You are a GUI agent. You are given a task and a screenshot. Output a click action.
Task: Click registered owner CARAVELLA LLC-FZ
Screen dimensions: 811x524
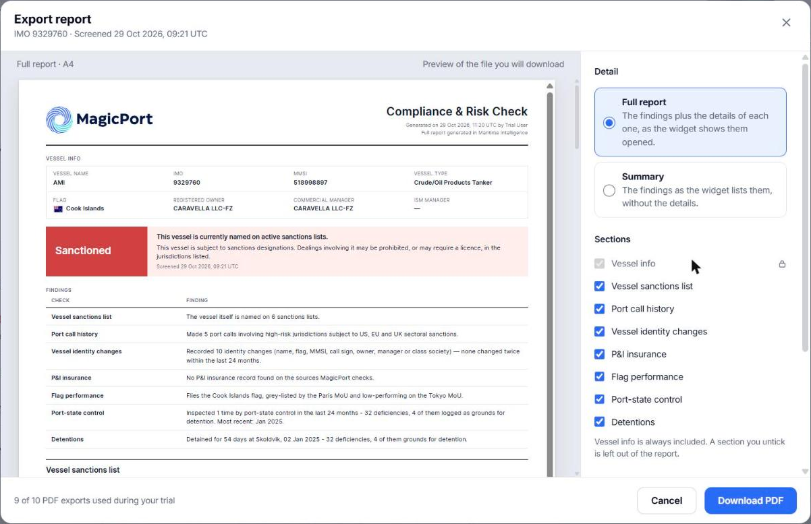click(x=203, y=209)
